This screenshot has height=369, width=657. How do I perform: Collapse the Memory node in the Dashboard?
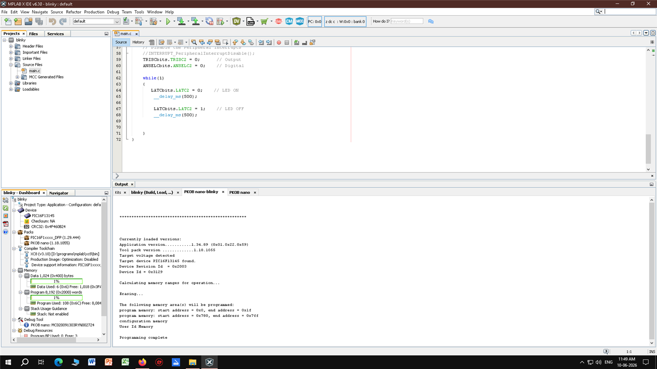pyautogui.click(x=14, y=270)
